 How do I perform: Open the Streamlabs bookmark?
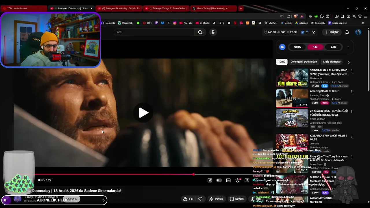(125, 23)
